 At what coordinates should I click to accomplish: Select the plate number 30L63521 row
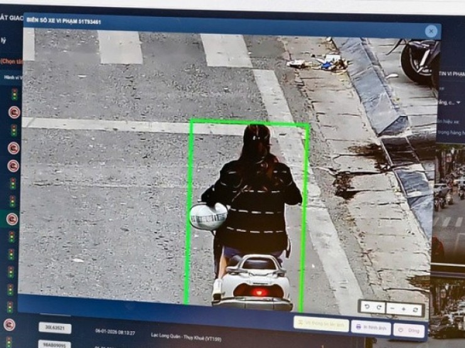point(55,327)
